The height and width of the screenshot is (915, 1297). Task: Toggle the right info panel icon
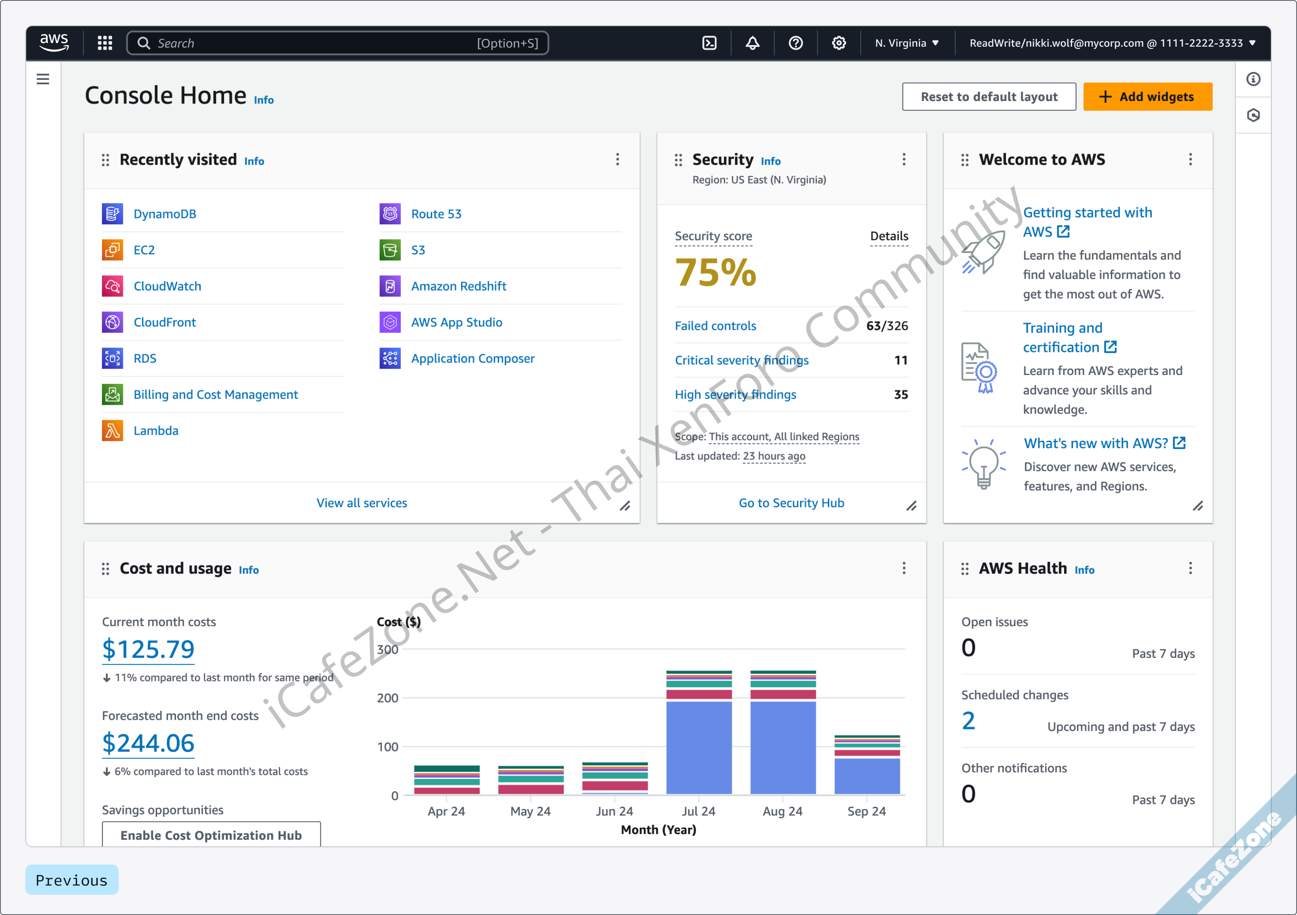click(x=1254, y=79)
